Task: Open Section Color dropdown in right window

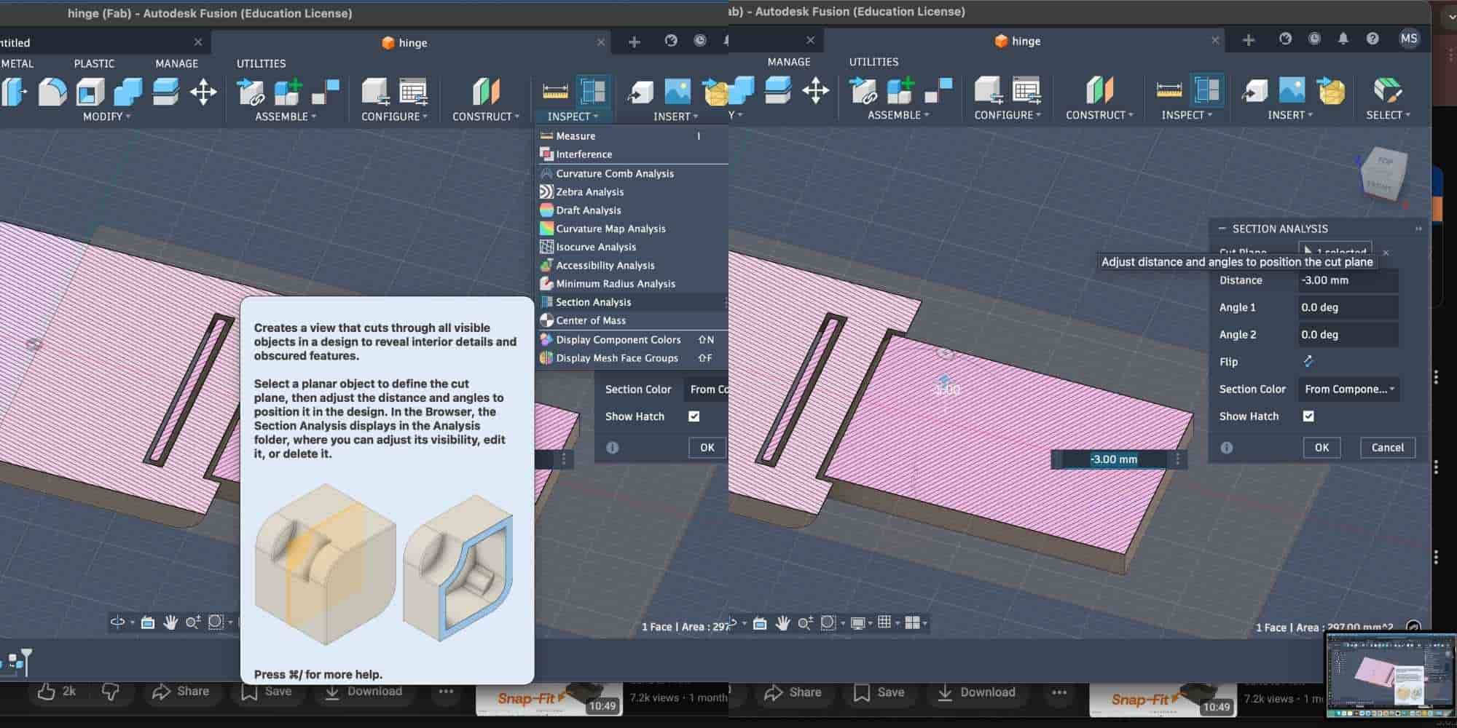Action: (1348, 389)
